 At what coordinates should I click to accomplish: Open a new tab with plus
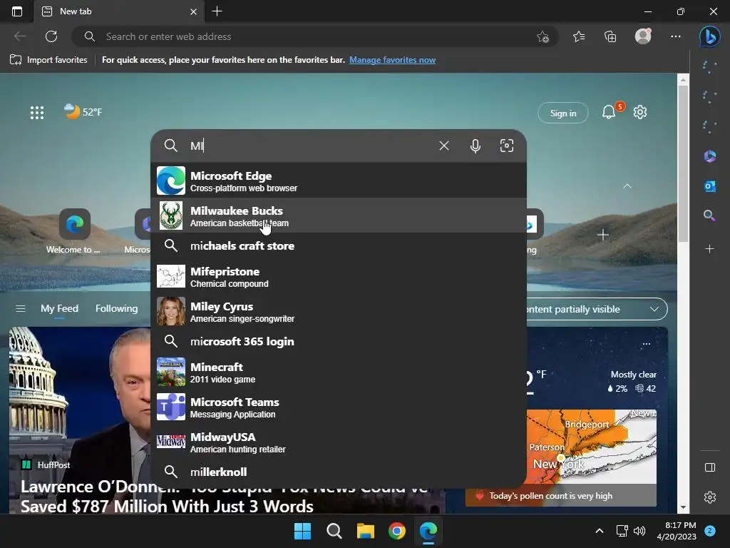(217, 11)
